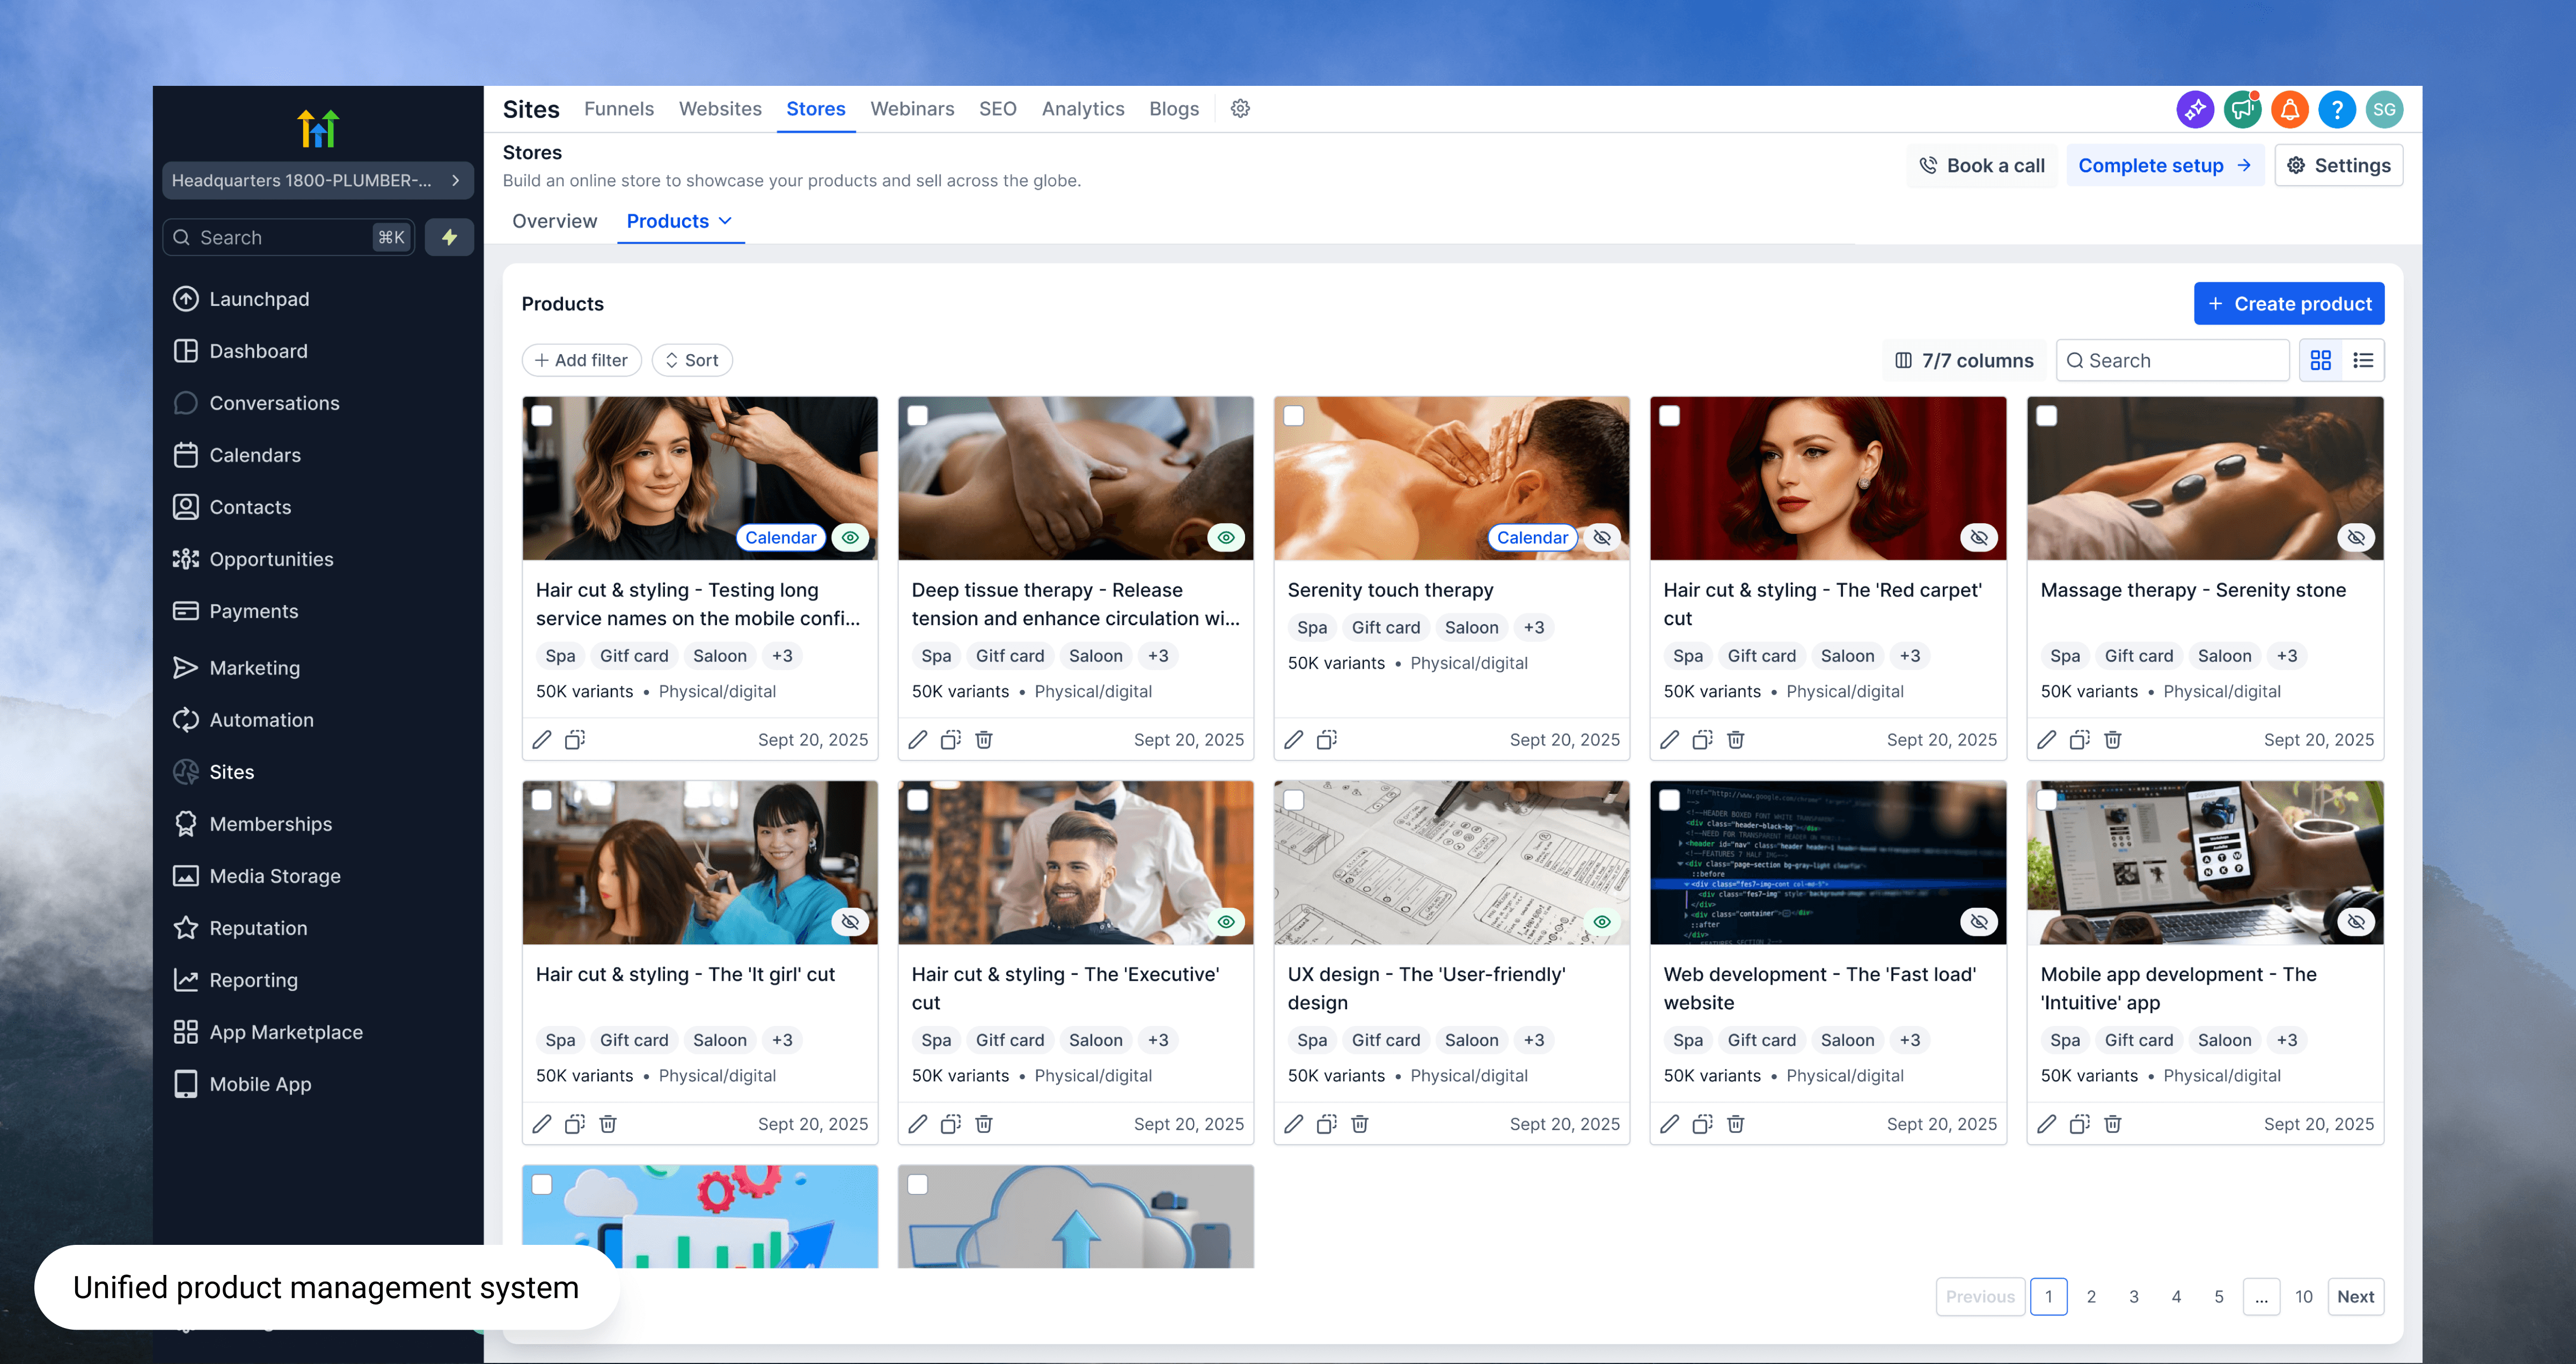Open the Sites settings gear icon

point(1240,109)
